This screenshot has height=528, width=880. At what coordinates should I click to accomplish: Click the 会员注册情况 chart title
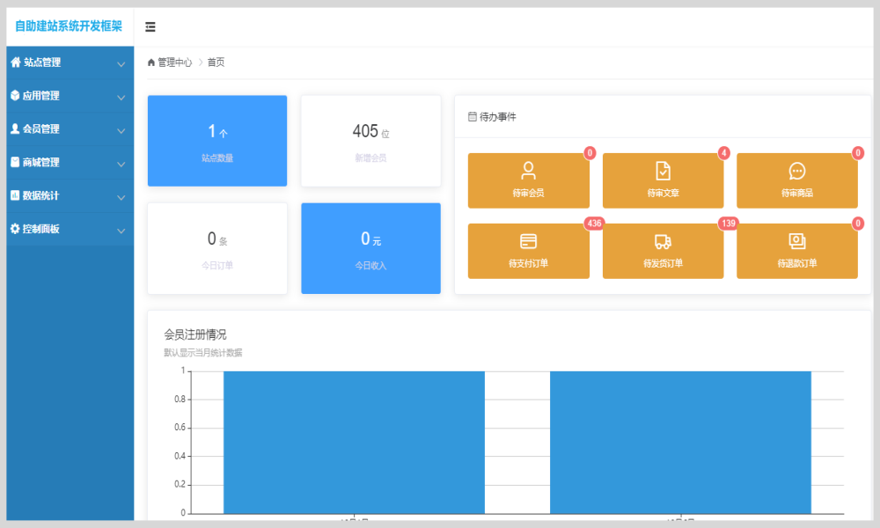[195, 335]
